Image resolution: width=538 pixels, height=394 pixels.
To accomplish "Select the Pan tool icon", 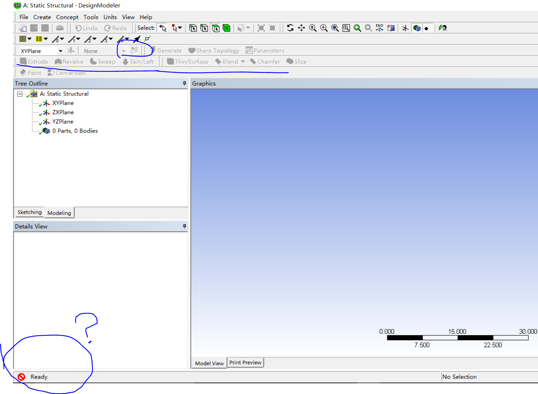I will tap(301, 28).
